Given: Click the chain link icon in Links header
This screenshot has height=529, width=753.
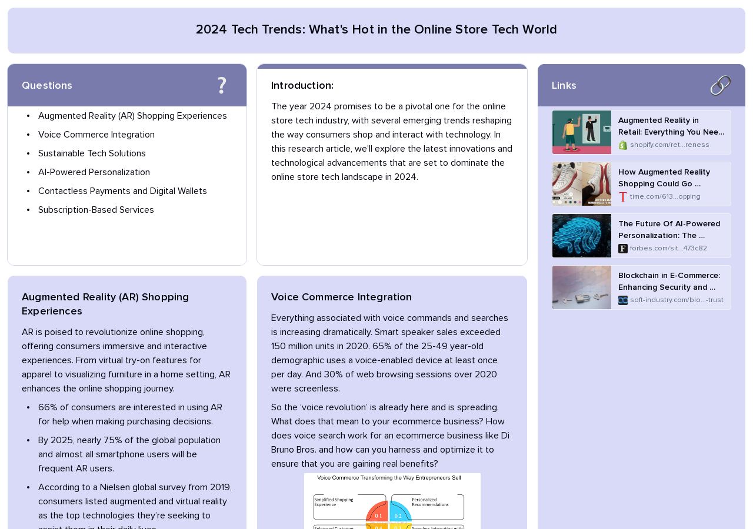Looking at the screenshot, I should point(720,85).
